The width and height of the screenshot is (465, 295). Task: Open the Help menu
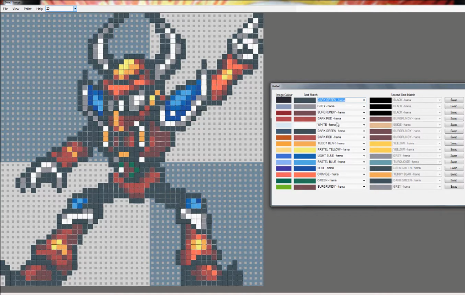click(40, 9)
